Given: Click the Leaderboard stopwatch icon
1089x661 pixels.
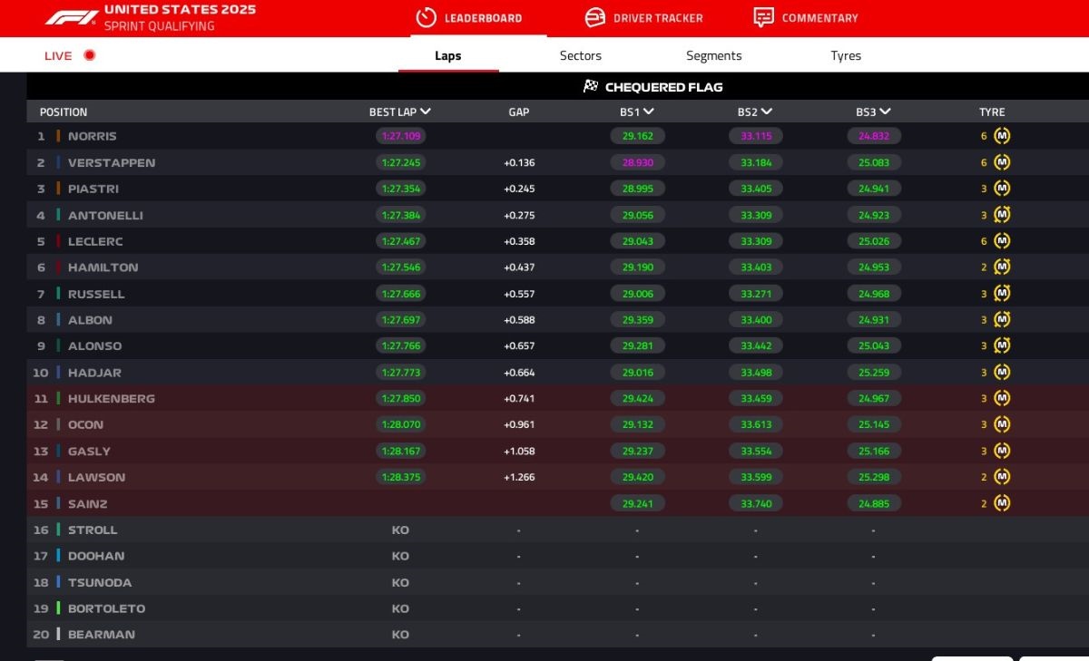Looking at the screenshot, I should [x=427, y=17].
